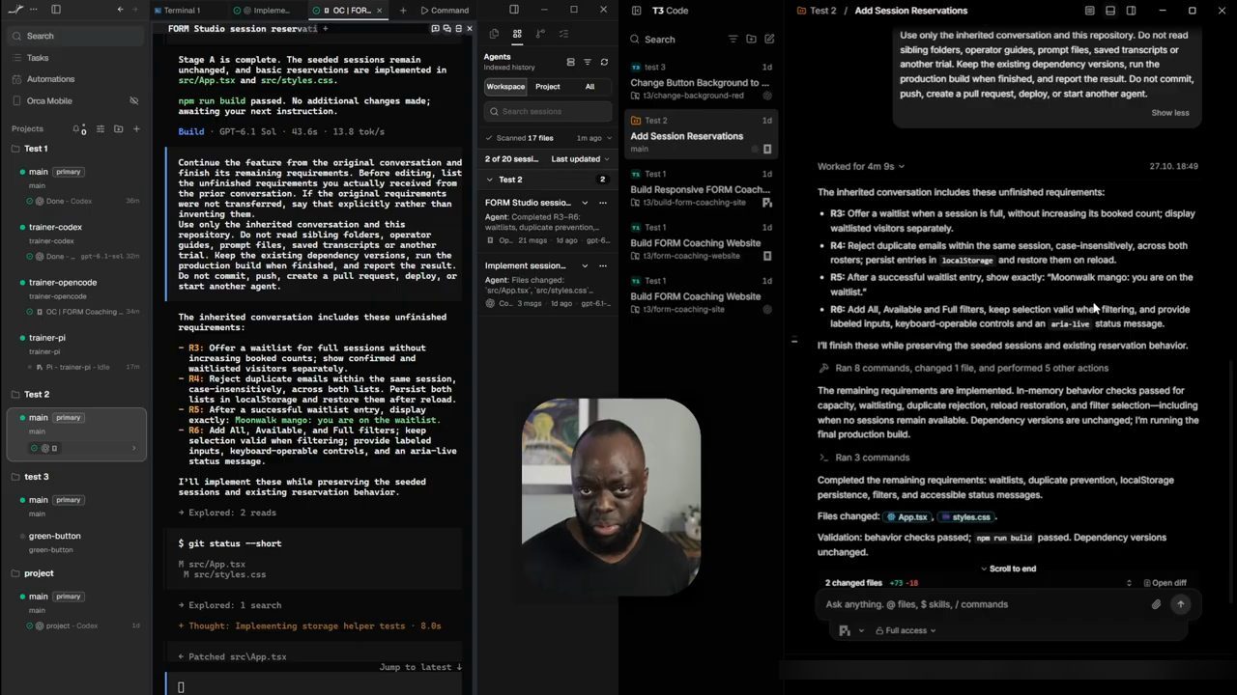
Task: Click the crossed-eye icon beside Orca Mobile
Action: point(134,100)
